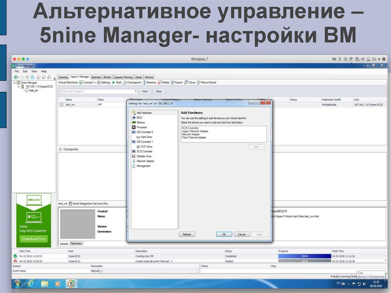Open Processor settings item

tap(140, 127)
